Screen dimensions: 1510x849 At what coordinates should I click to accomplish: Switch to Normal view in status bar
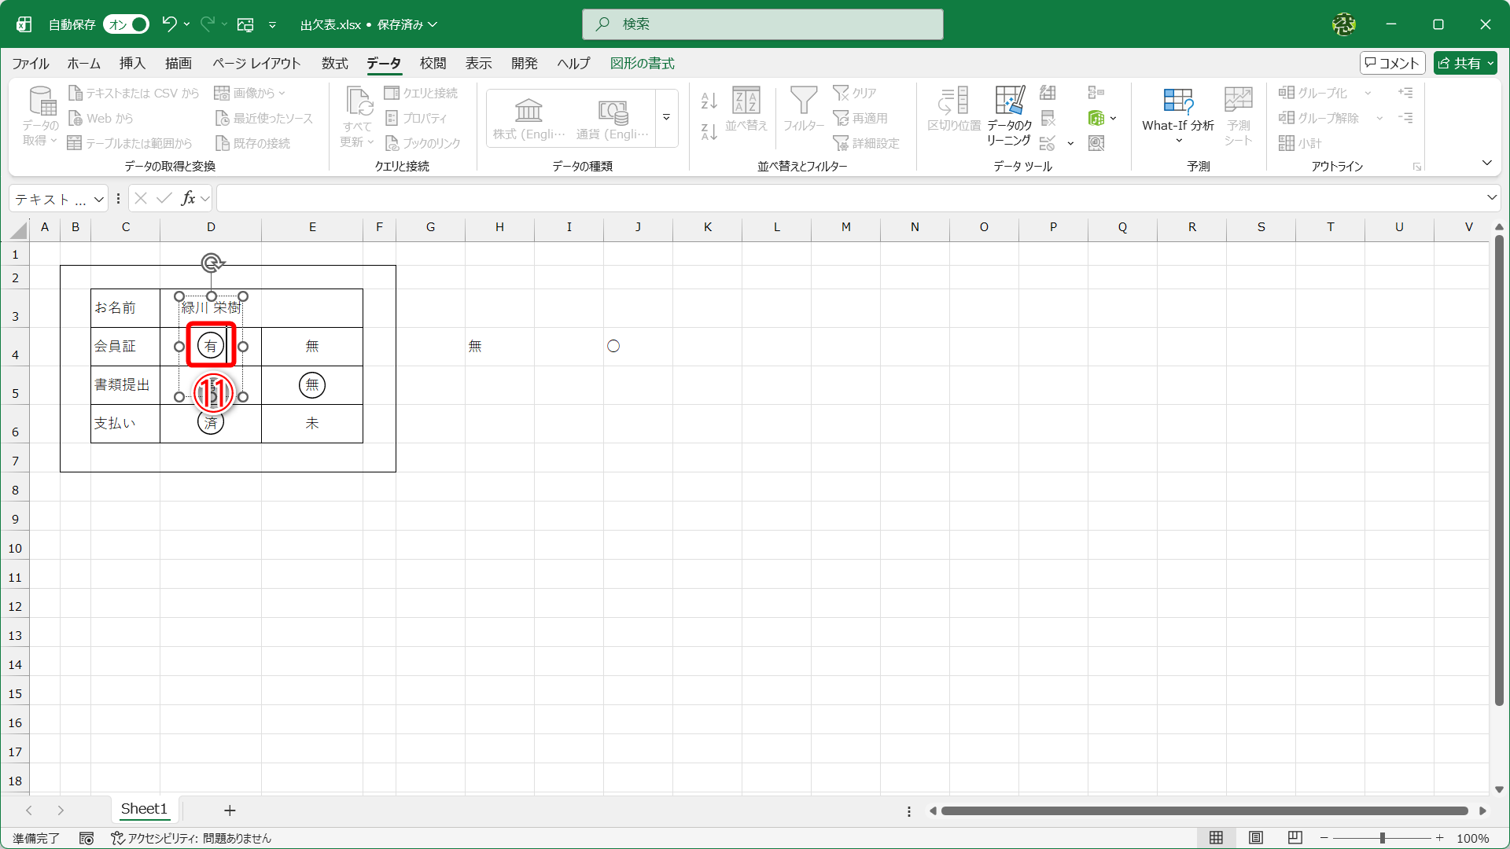(x=1216, y=838)
